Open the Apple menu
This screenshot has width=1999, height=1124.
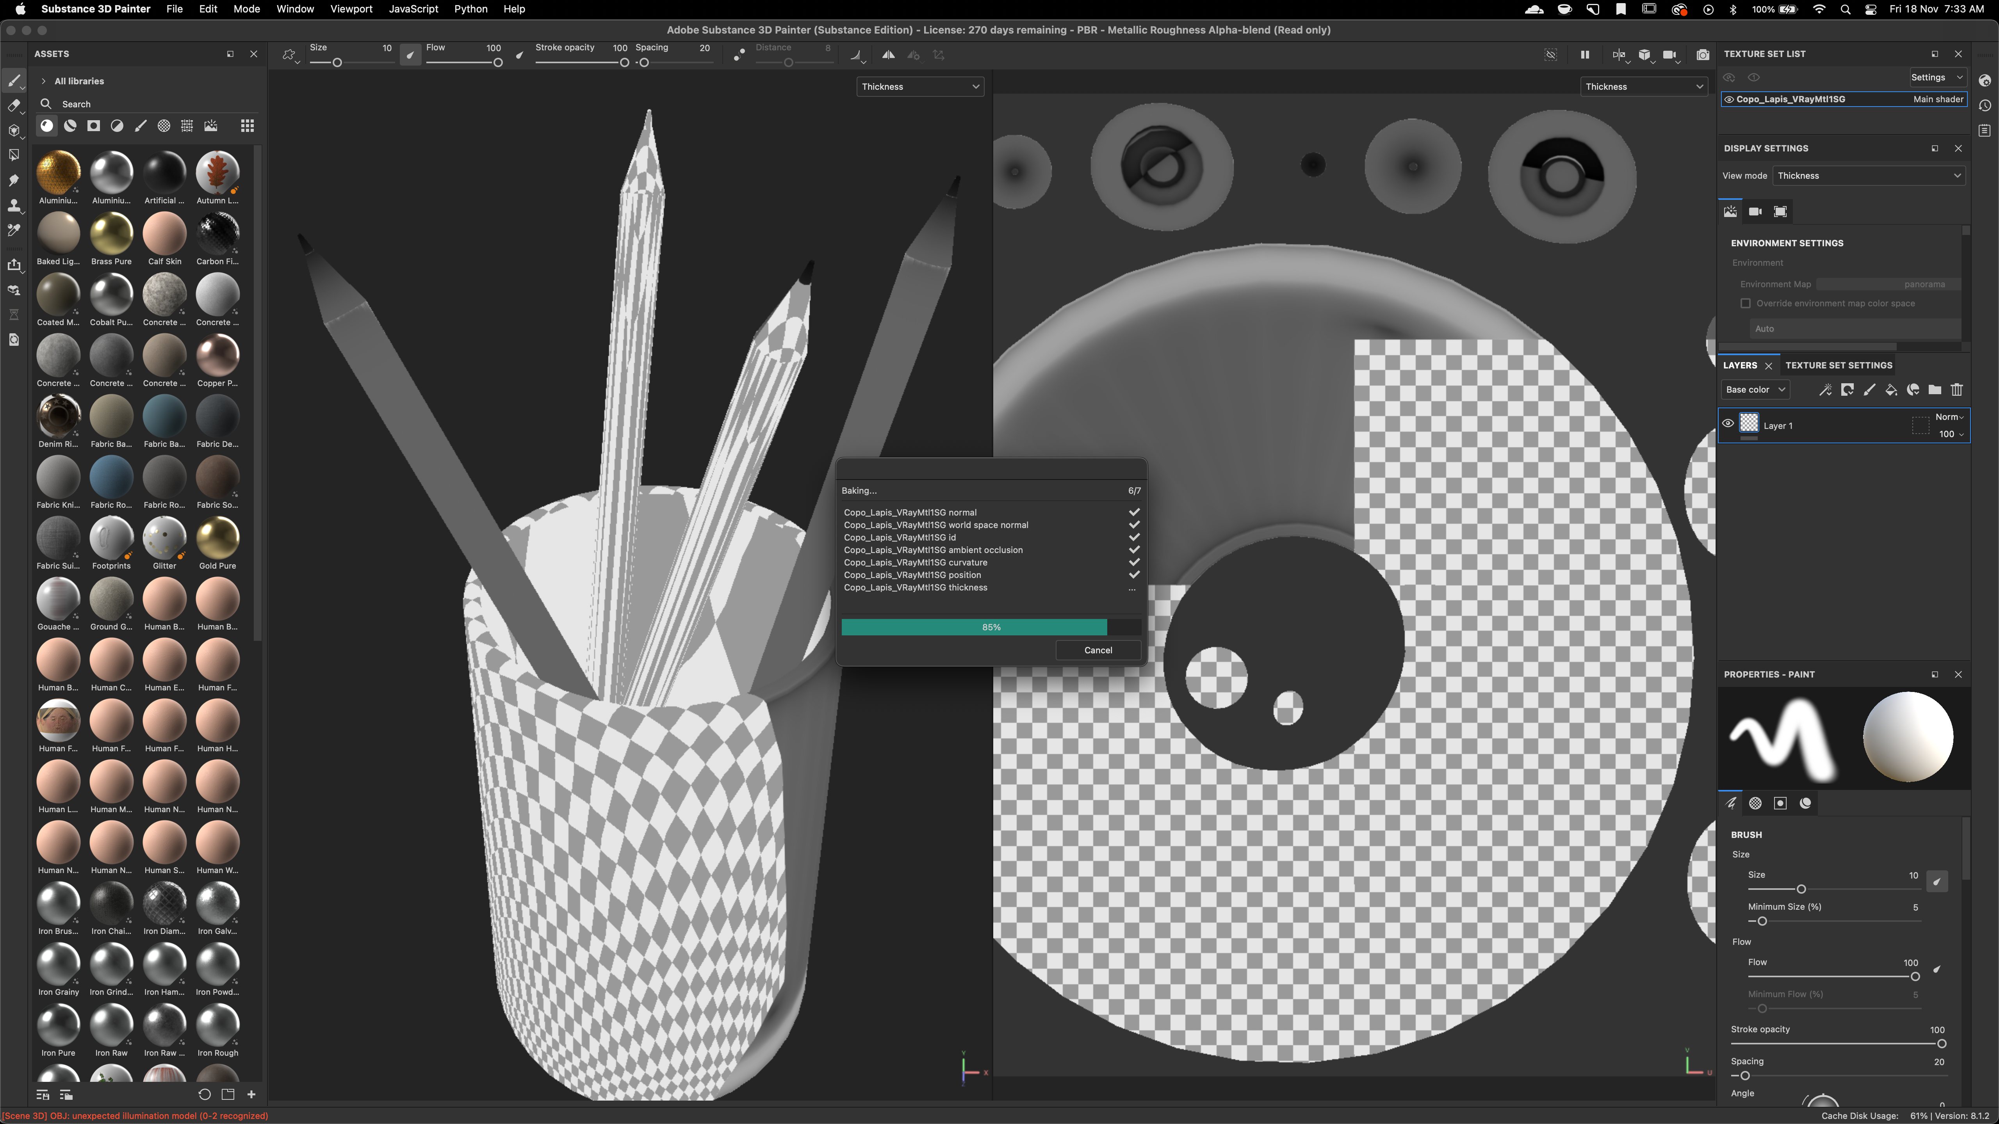point(20,9)
